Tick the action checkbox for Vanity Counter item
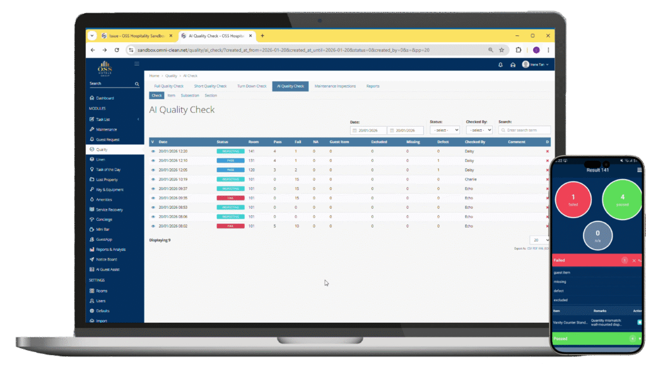This screenshot has height=367, width=646. (639, 322)
